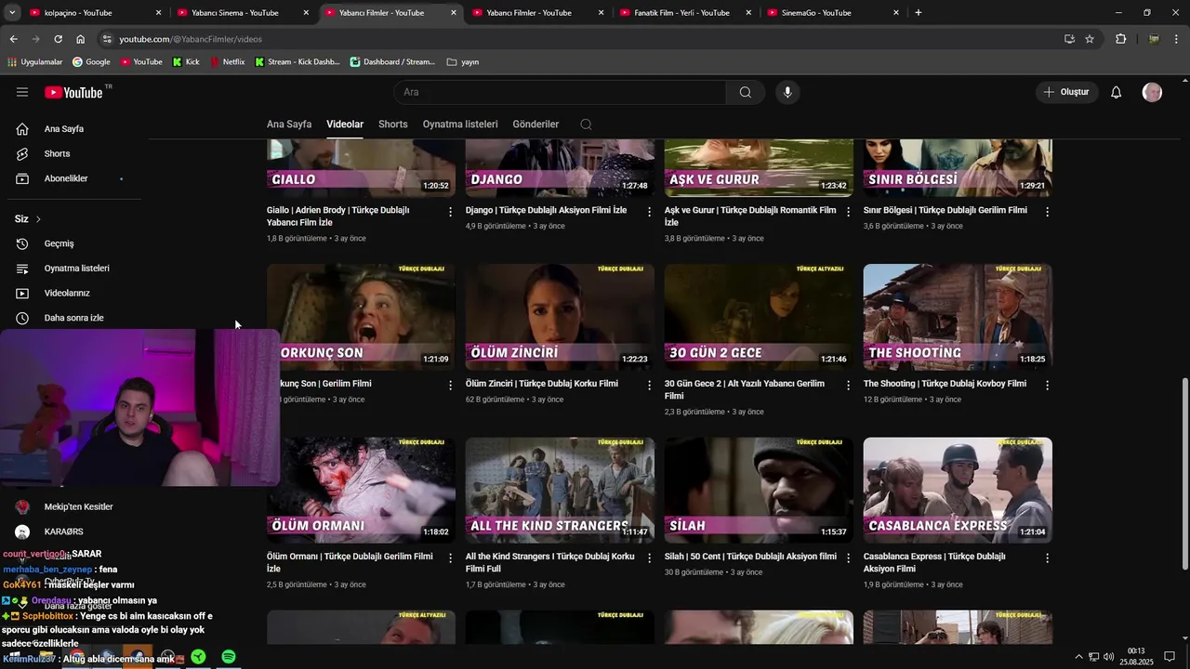Open the browser tab search dropdown
Image resolution: width=1190 pixels, height=669 pixels.
coord(13,13)
